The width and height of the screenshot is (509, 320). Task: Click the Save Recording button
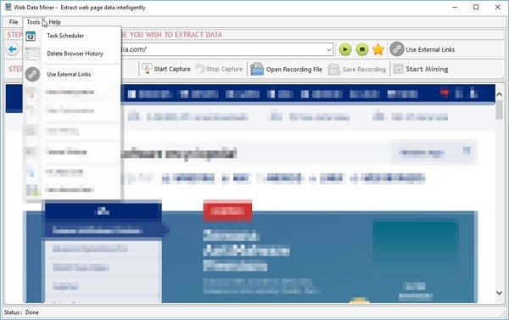(x=357, y=70)
